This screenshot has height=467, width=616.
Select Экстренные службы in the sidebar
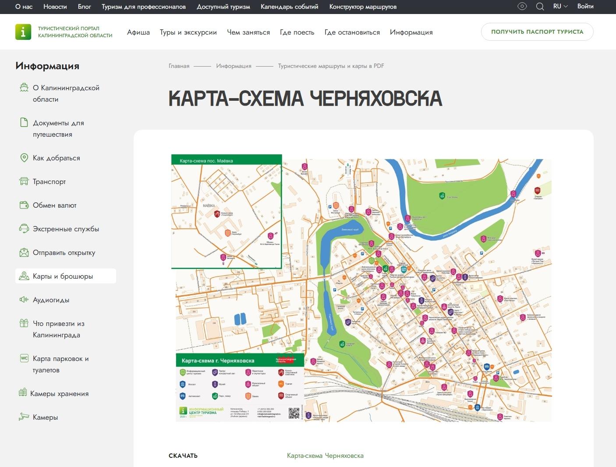coord(66,229)
